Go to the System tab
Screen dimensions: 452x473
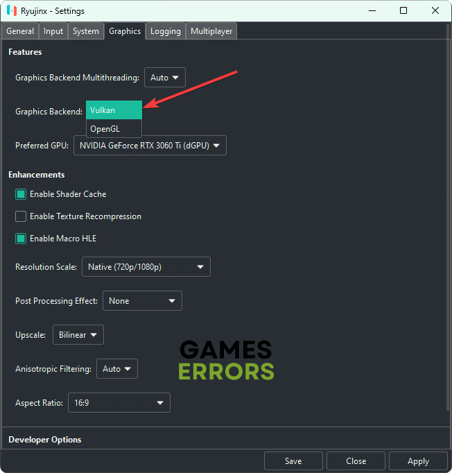click(x=86, y=31)
